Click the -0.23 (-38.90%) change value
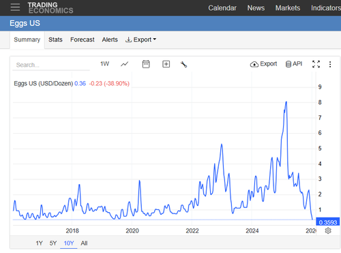341x253 pixels. click(109, 83)
